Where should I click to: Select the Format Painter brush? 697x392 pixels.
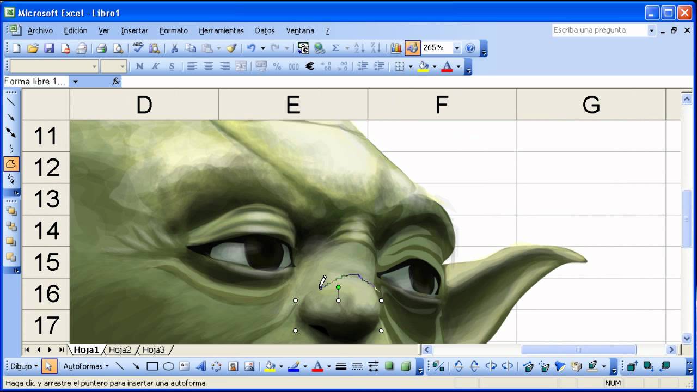(231, 48)
